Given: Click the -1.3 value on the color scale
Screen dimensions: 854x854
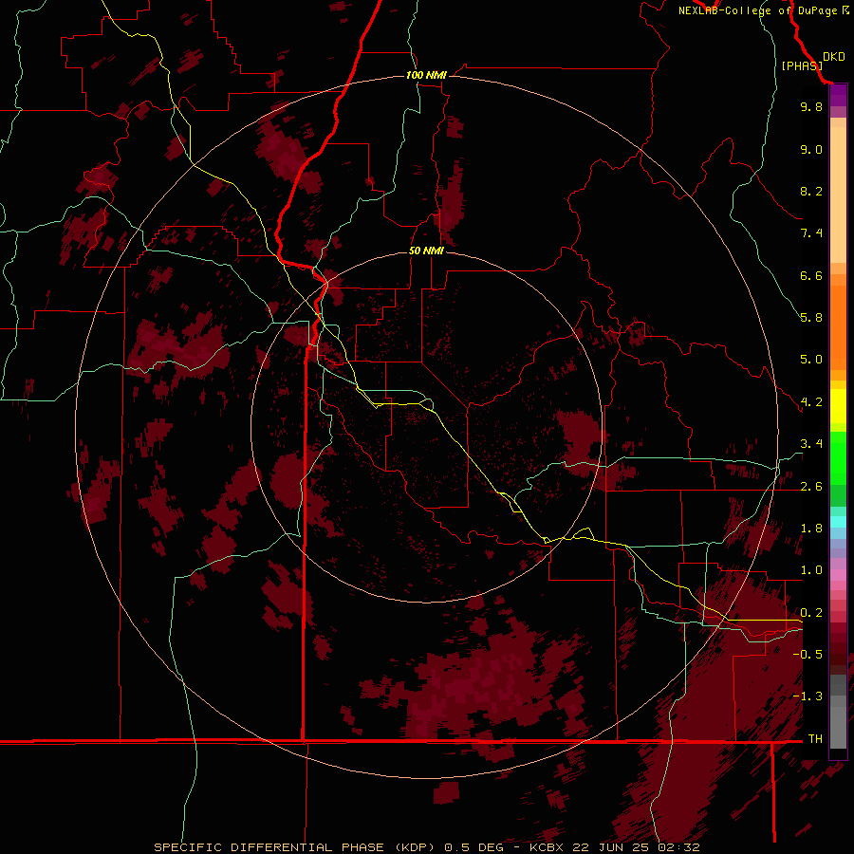Looking at the screenshot, I should 808,696.
